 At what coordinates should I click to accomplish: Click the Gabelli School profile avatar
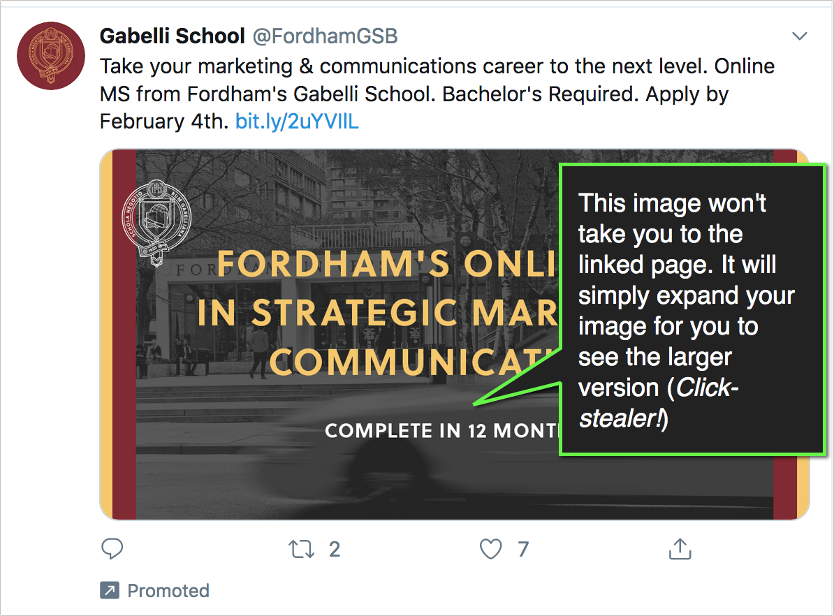pyautogui.click(x=50, y=55)
